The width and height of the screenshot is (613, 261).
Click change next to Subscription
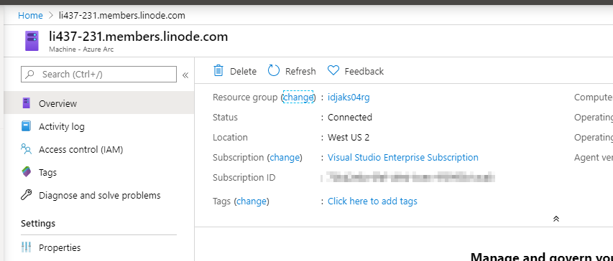click(x=285, y=157)
